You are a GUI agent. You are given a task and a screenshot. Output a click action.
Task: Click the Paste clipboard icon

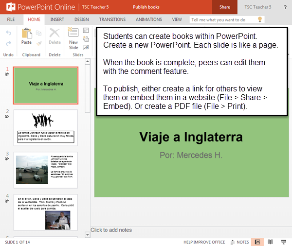(x=26, y=34)
